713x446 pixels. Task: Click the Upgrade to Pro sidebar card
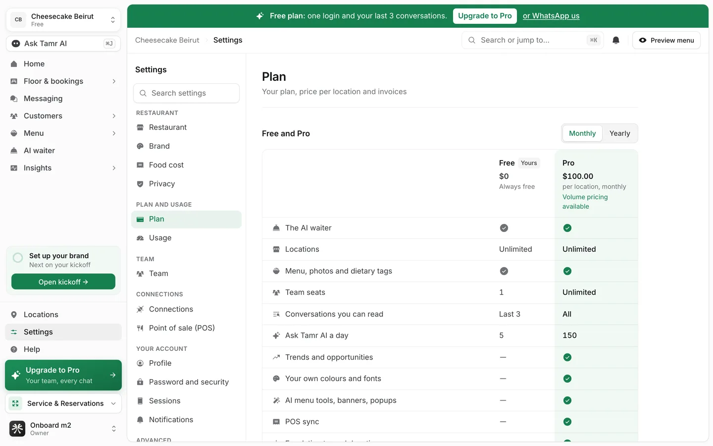pos(63,375)
